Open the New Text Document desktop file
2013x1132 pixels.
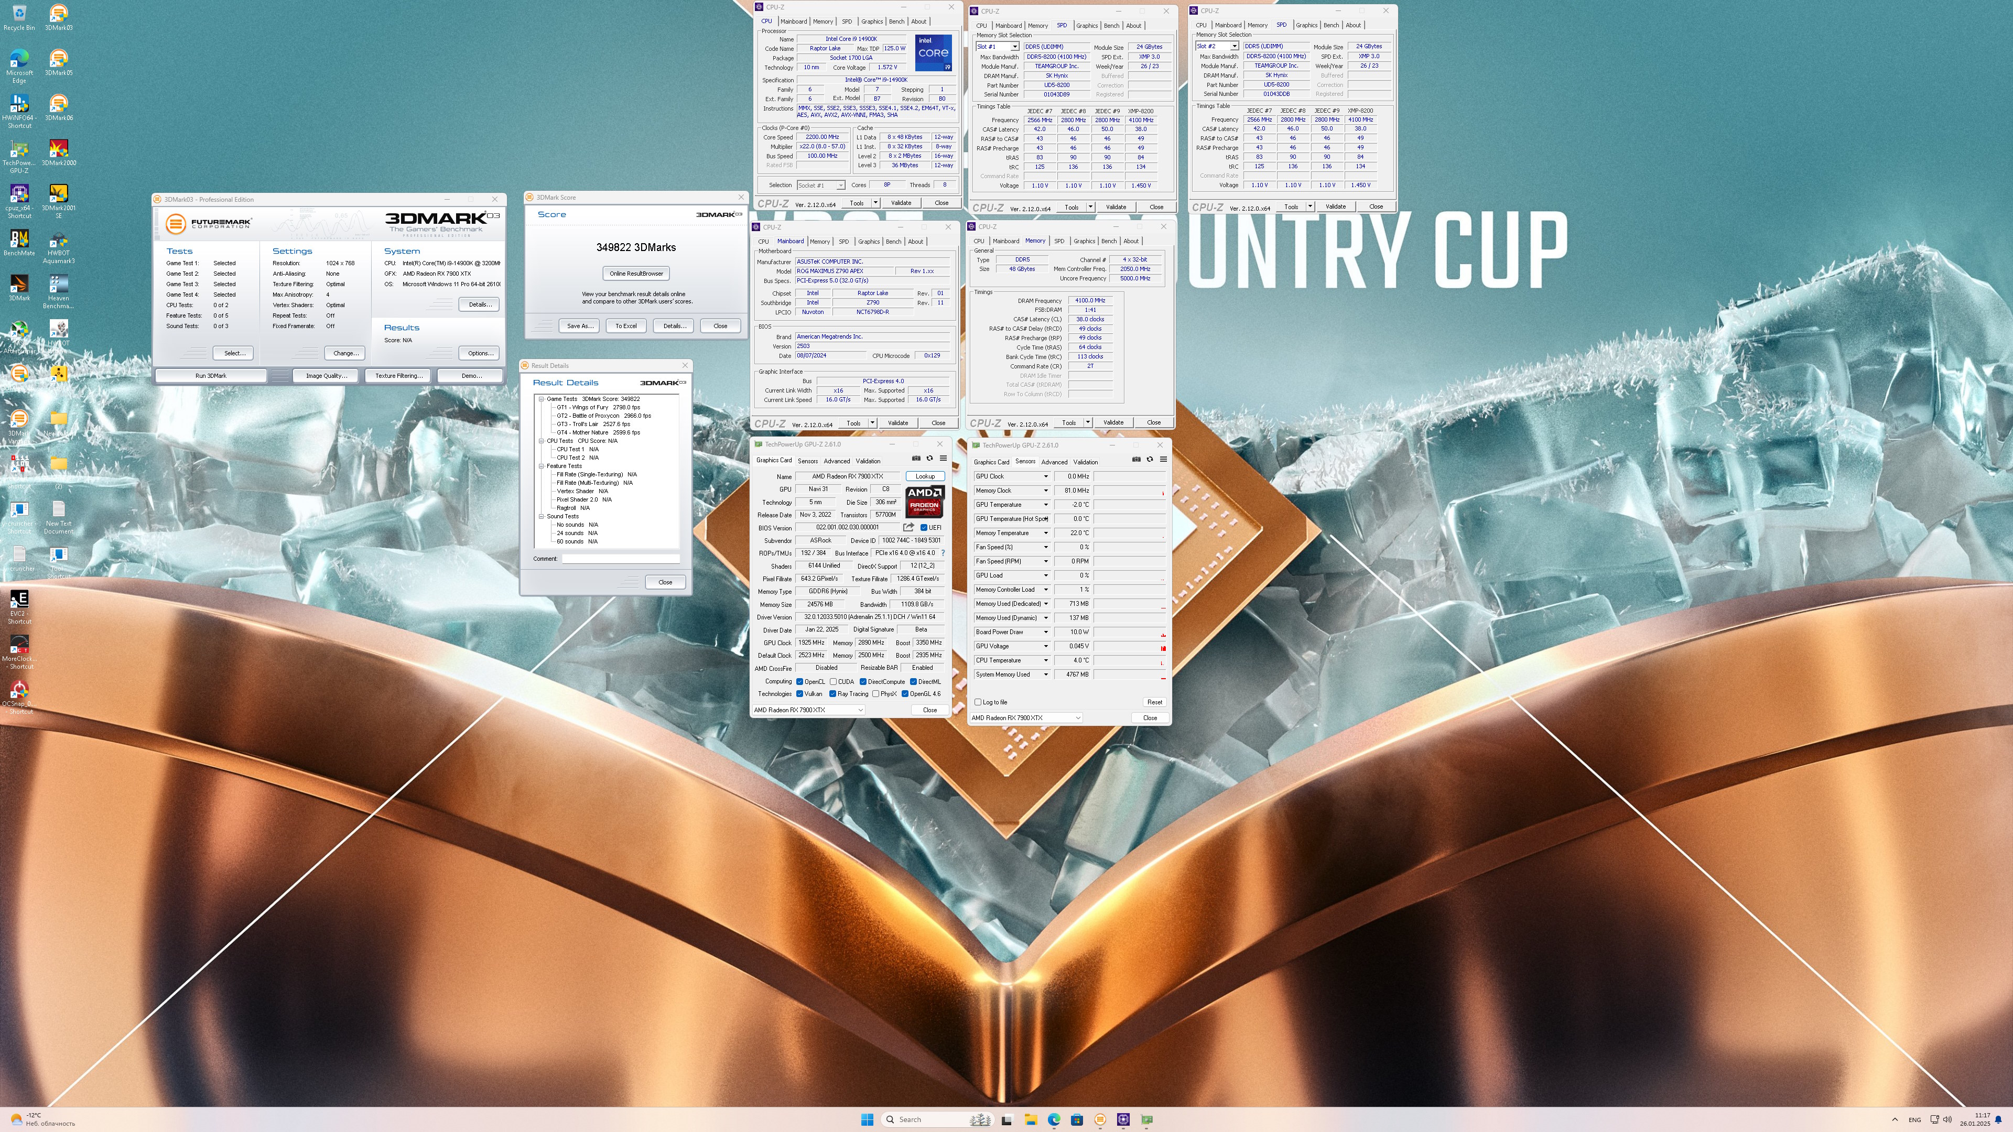[59, 517]
